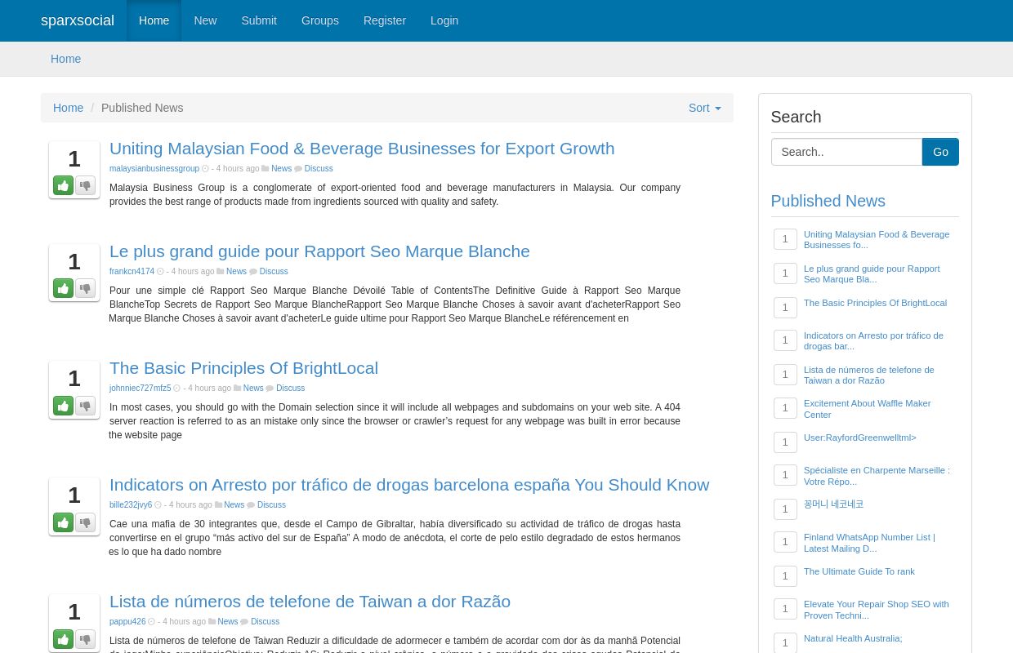Viewport: 1013px width, 653px height.
Task: Open sidebar link Elevate Your Repair Shop SEO
Action: click(x=876, y=610)
